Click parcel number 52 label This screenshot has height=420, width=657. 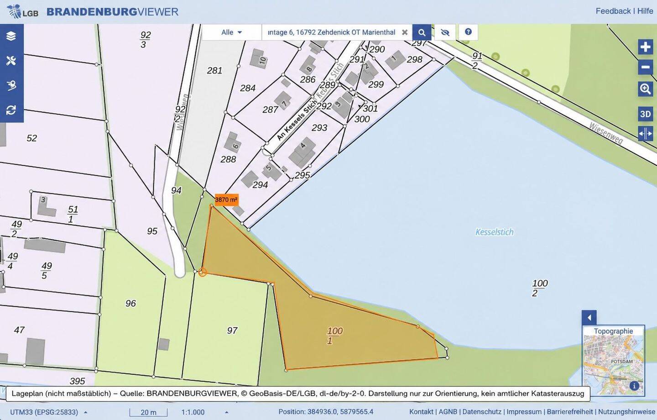coord(31,138)
